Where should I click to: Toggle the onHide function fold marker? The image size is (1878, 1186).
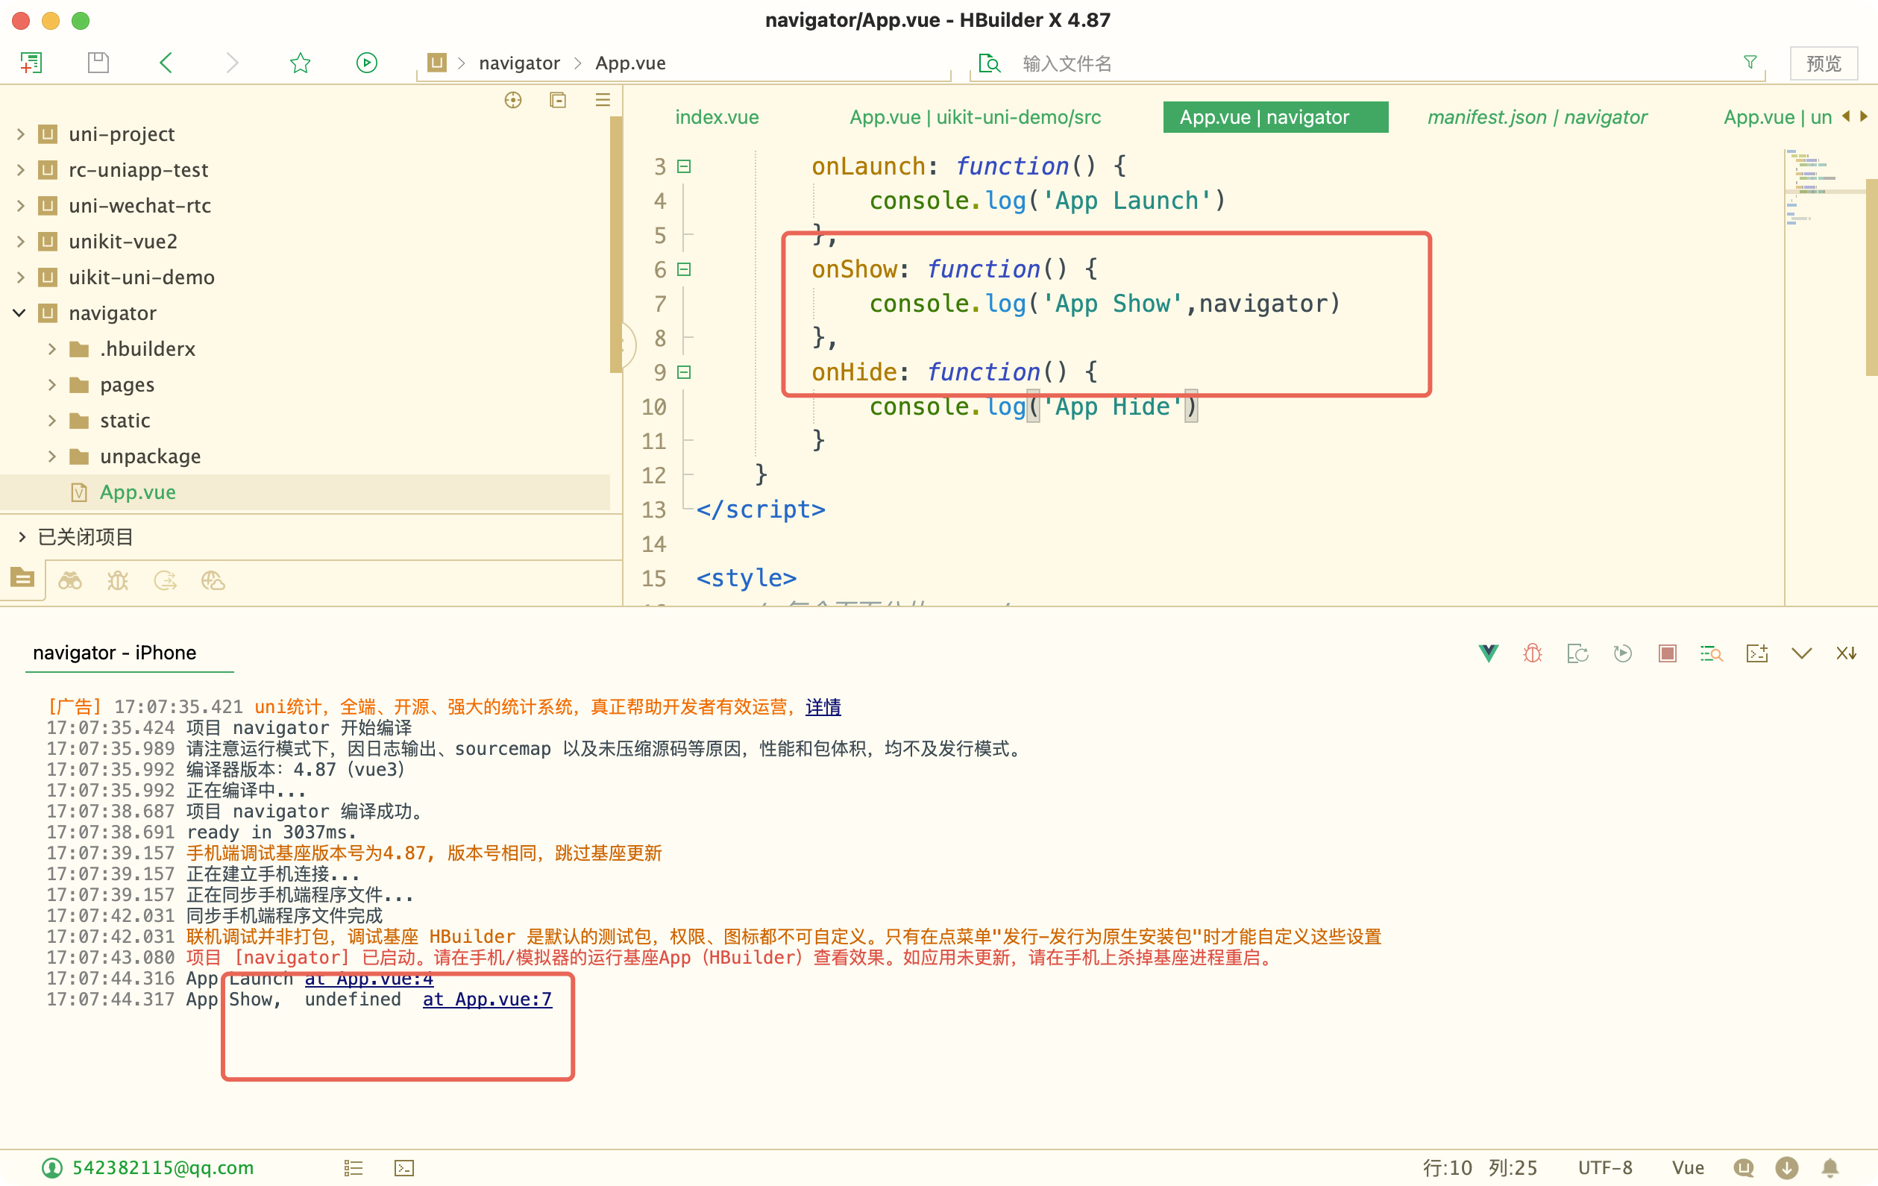tap(684, 372)
